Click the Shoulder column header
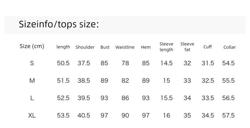The image size is (250, 128). pyautogui.click(x=85, y=47)
